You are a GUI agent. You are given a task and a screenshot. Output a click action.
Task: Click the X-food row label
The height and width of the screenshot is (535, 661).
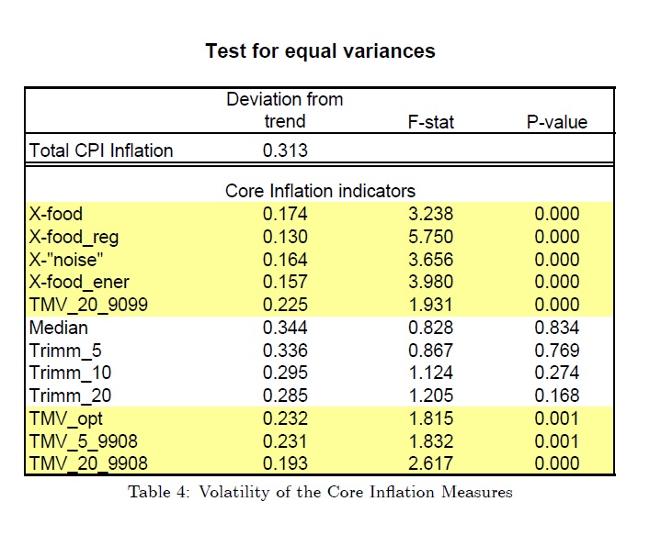(x=55, y=214)
